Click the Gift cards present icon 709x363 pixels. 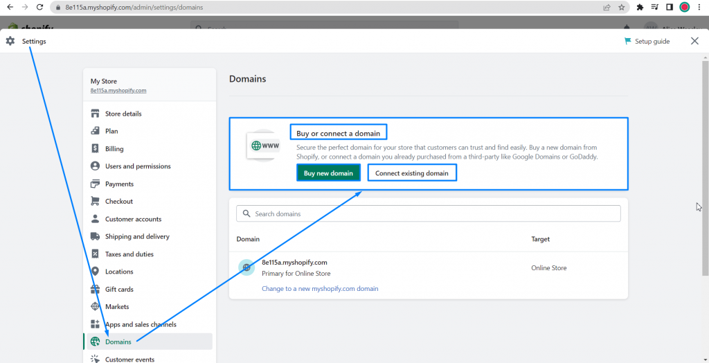click(x=95, y=289)
